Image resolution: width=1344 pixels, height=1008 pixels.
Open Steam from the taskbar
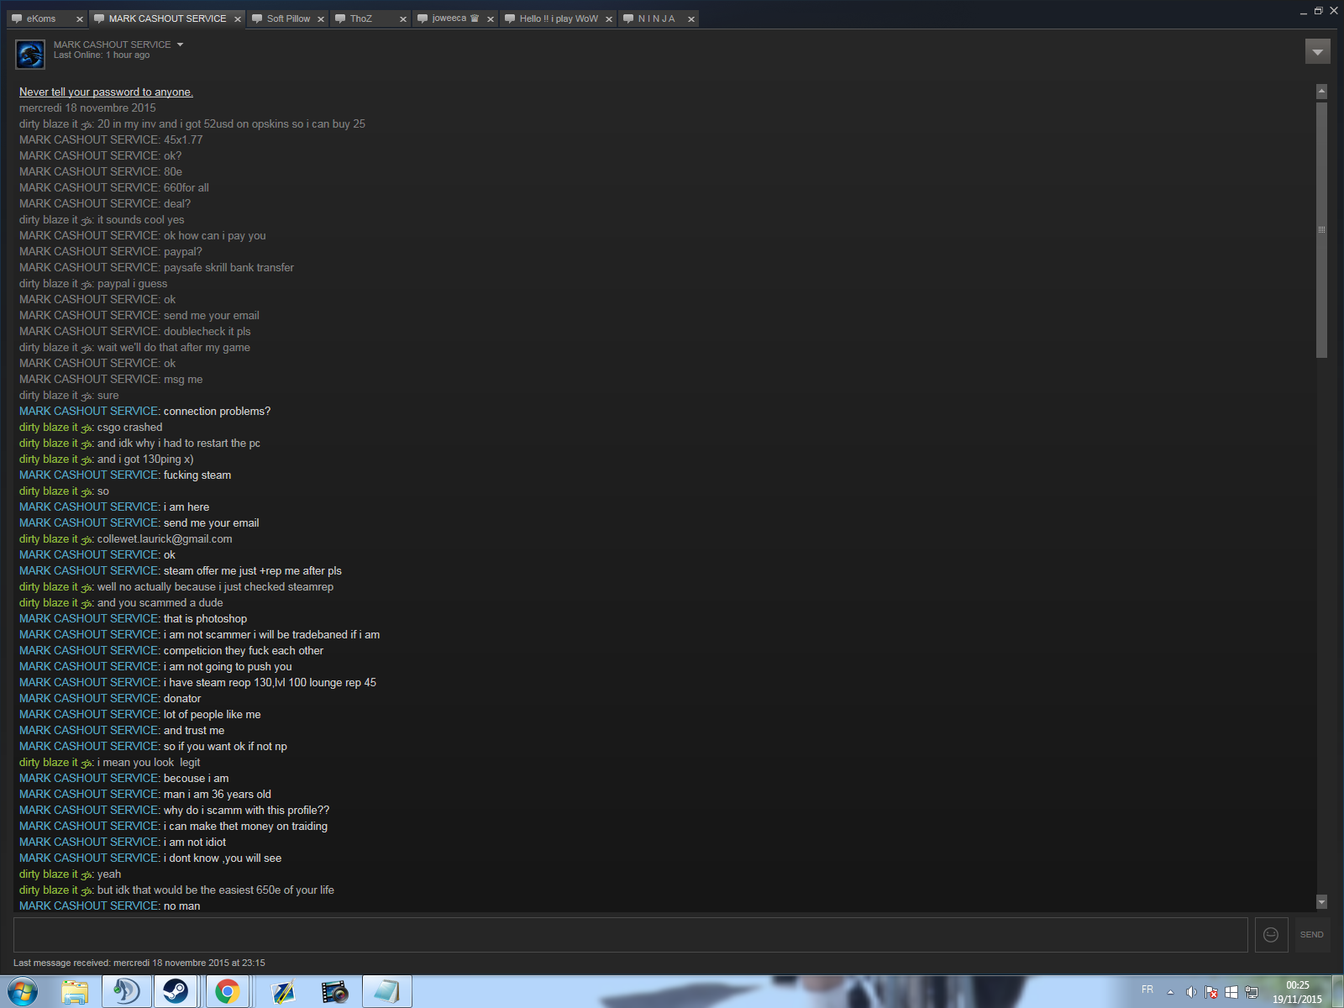tap(176, 992)
